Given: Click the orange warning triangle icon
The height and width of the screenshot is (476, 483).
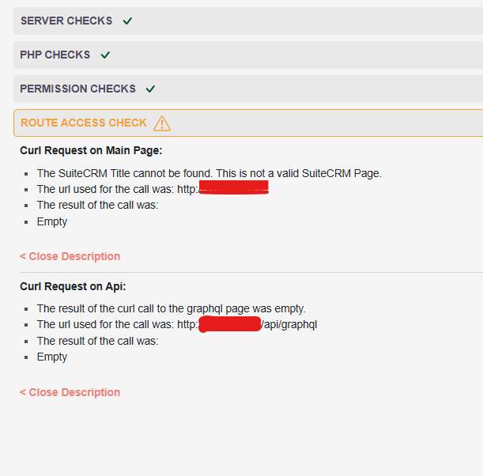Looking at the screenshot, I should coord(162,123).
